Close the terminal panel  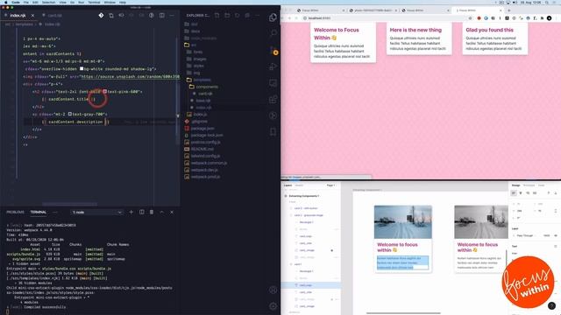click(172, 212)
